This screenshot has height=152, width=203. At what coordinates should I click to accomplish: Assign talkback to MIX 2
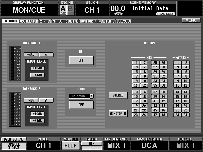click(x=144, y=63)
